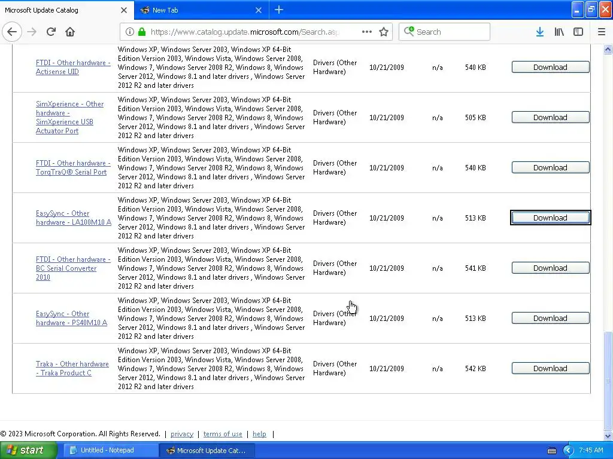
Task: Download the EasySync LA100M10 A driver
Action: [x=550, y=218]
